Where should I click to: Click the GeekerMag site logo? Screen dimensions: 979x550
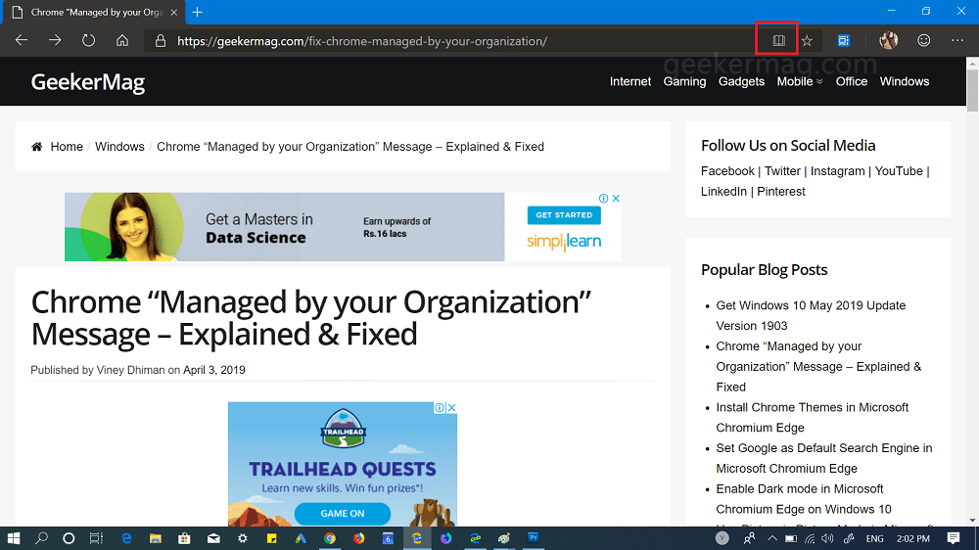click(x=88, y=82)
